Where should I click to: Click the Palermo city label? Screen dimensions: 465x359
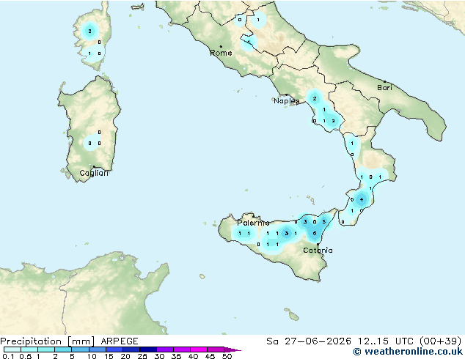point(253,223)
